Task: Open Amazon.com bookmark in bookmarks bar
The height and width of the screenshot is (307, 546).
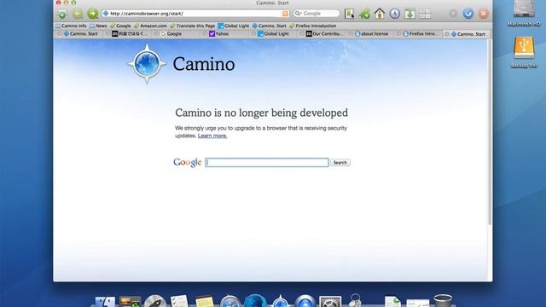Action: 150,26
